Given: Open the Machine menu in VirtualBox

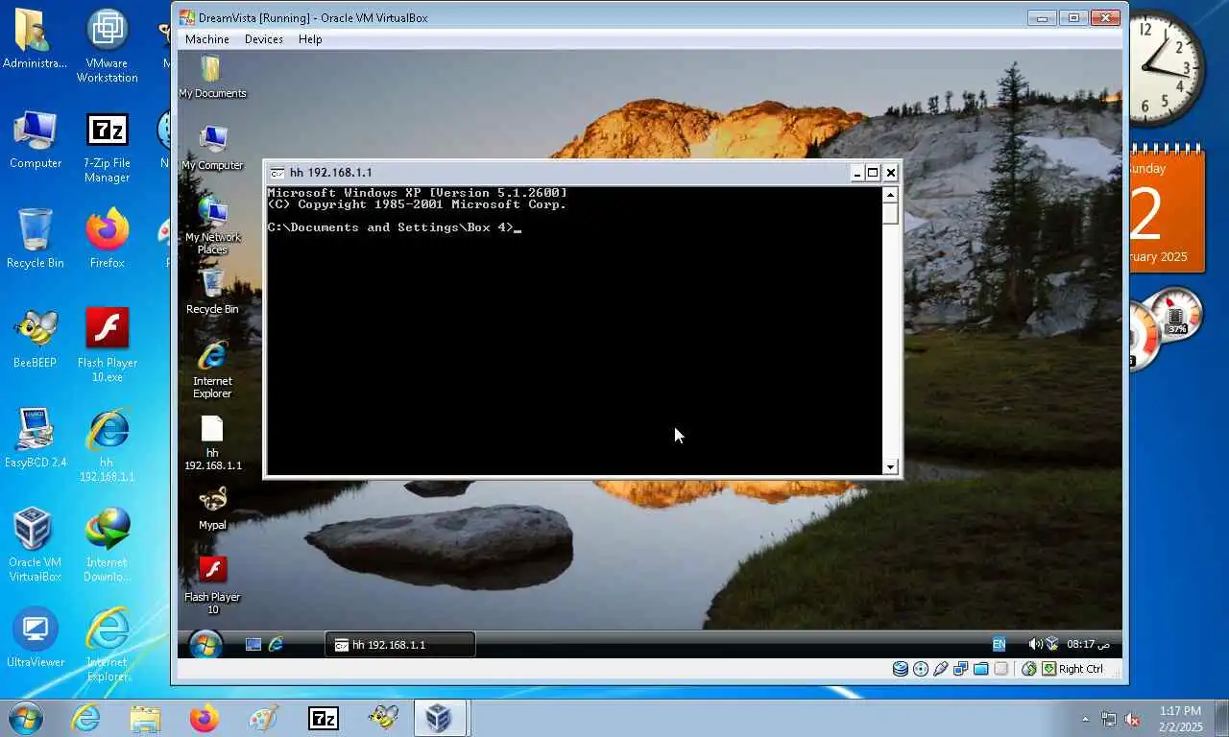Looking at the screenshot, I should [206, 39].
